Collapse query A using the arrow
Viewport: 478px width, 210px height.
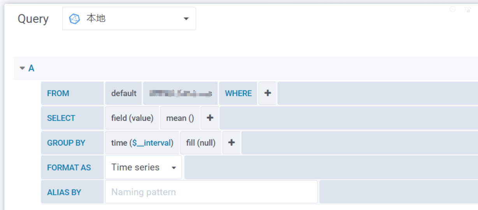(x=22, y=68)
